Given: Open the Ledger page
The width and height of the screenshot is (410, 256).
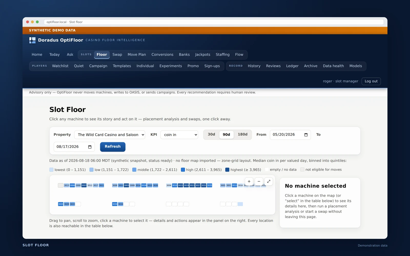Looking at the screenshot, I should coord(292,66).
